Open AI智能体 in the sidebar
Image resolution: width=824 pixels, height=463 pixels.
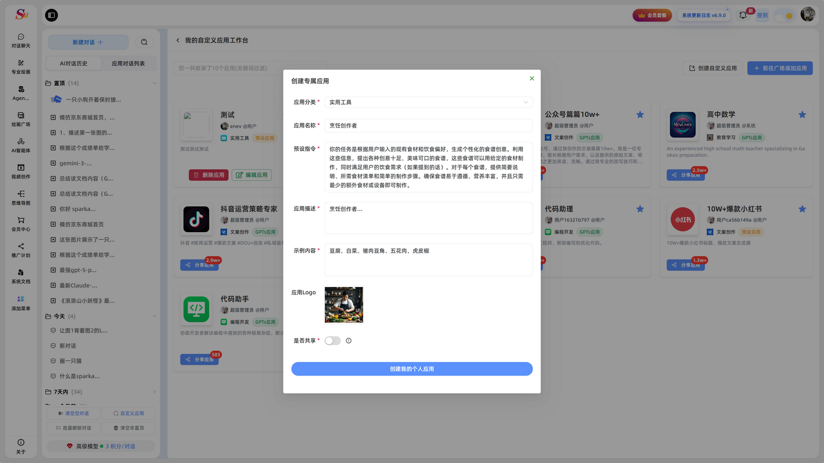[x=21, y=145]
